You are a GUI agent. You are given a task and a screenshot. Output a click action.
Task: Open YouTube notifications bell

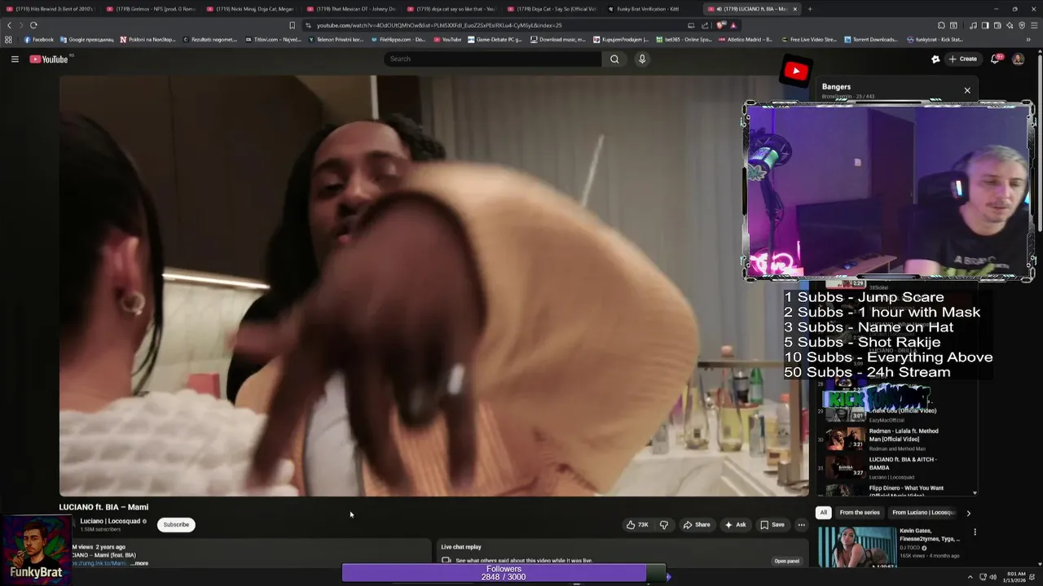tap(995, 59)
